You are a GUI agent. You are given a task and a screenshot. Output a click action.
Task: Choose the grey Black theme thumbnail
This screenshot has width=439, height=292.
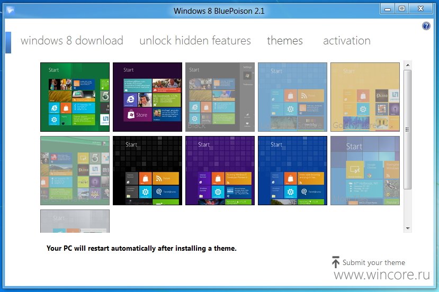[x=220, y=97]
